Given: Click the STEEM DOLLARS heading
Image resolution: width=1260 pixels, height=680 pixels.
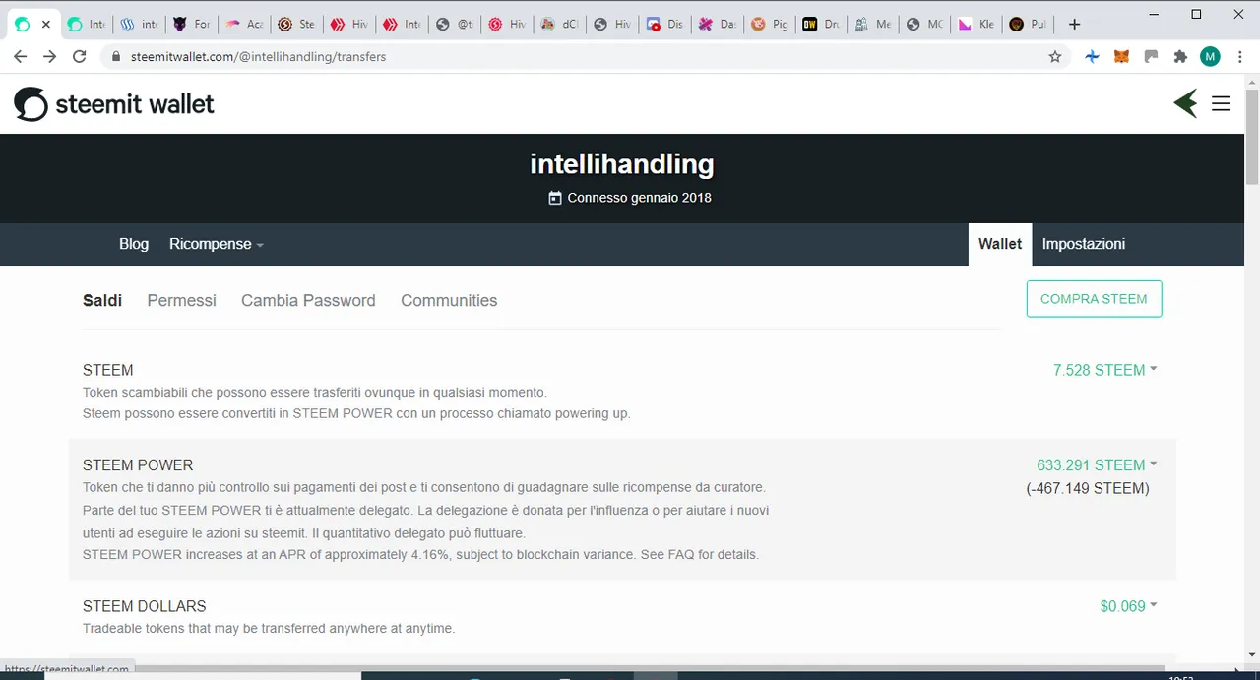Looking at the screenshot, I should [x=145, y=606].
